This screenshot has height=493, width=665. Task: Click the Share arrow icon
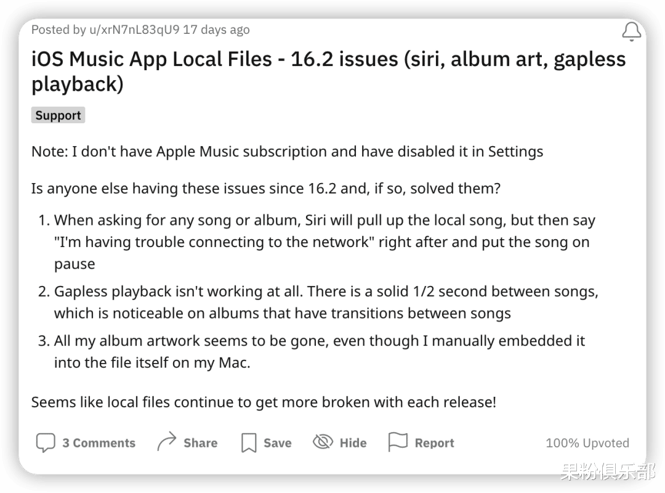165,442
